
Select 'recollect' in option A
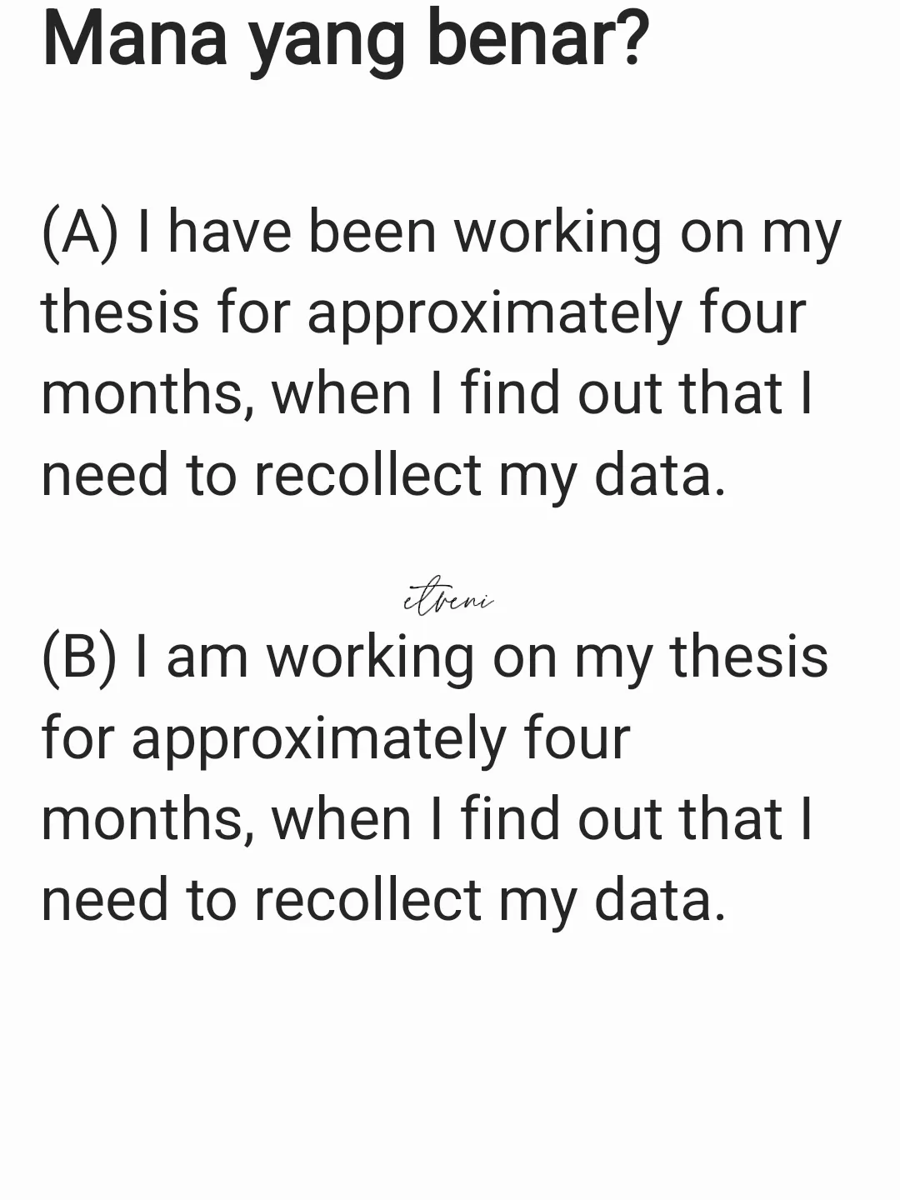(367, 475)
